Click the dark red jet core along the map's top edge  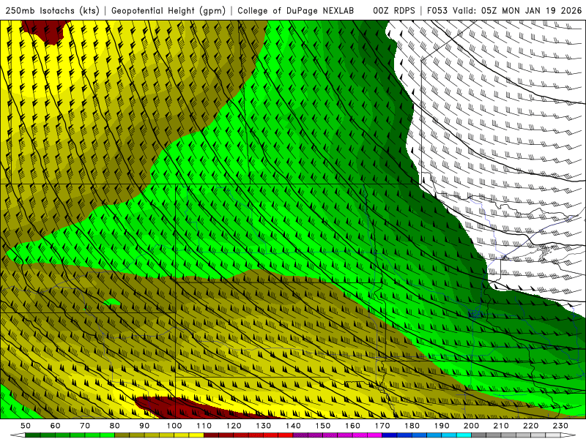[47, 31]
